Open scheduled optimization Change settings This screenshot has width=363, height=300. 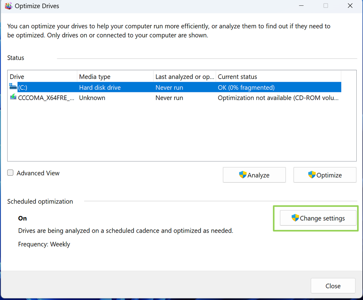(x=318, y=218)
